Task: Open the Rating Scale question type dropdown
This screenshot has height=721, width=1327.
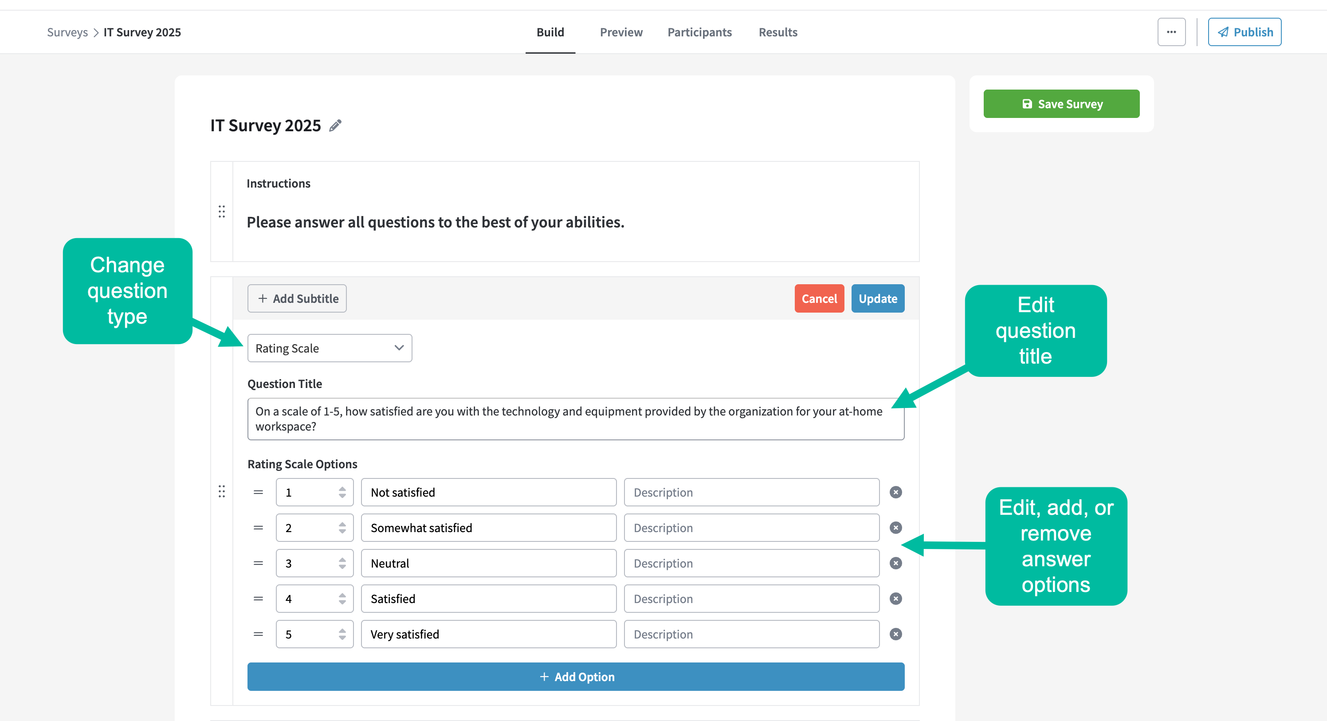Action: tap(329, 348)
